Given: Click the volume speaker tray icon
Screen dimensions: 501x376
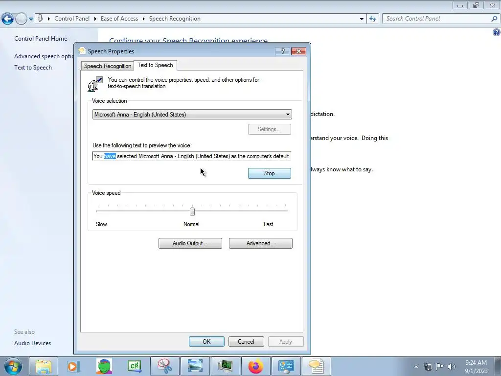Looking at the screenshot, I should coord(452,367).
